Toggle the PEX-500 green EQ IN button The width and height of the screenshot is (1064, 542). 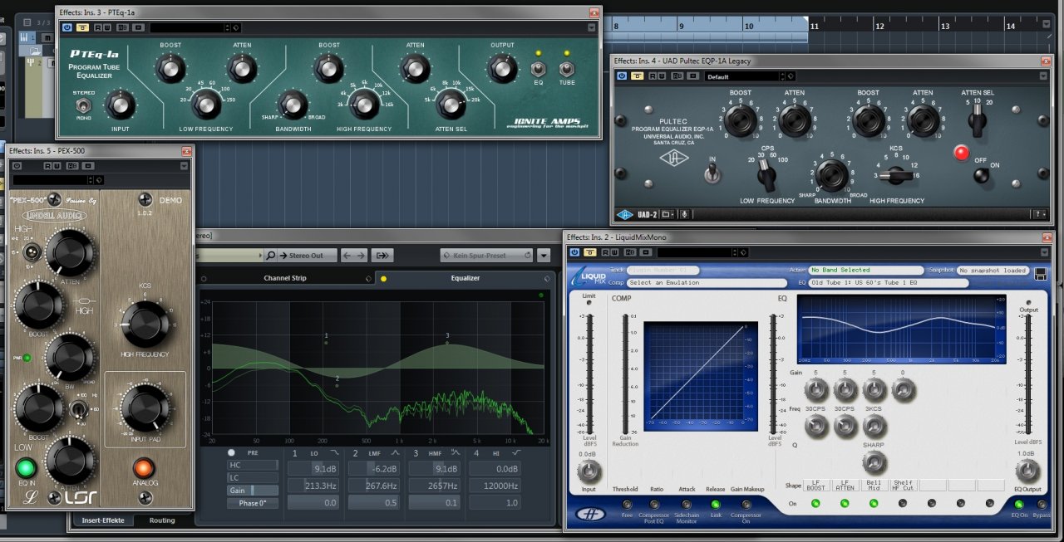(27, 467)
